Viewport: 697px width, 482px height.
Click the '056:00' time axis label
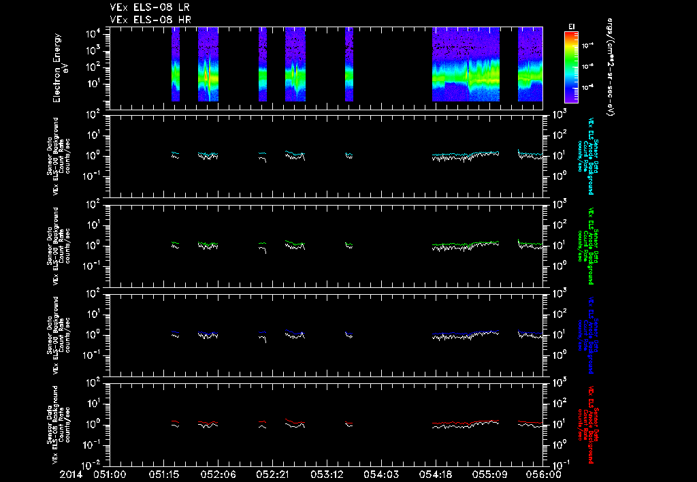pyautogui.click(x=543, y=475)
